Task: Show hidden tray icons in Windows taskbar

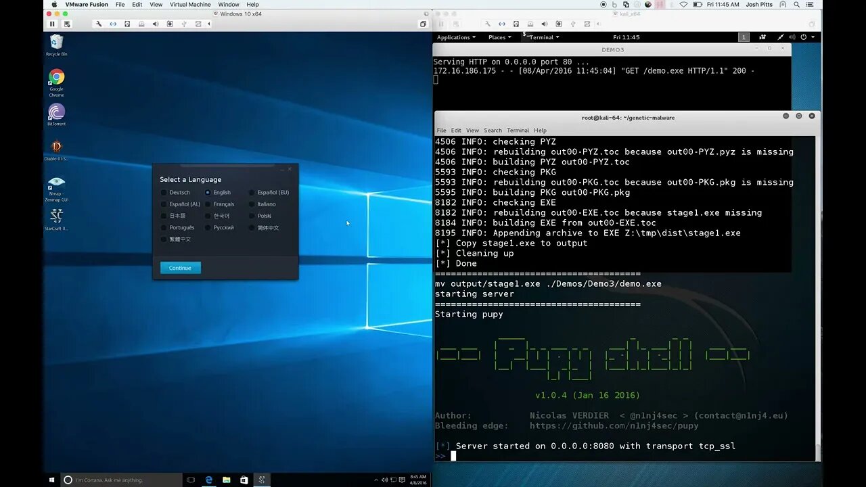Action: point(376,480)
